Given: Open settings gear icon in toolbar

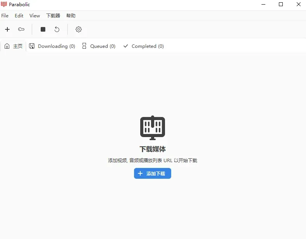Looking at the screenshot, I should coord(79,29).
